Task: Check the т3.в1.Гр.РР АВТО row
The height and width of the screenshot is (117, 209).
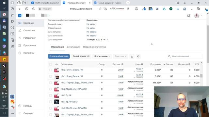Action: tap(51, 102)
